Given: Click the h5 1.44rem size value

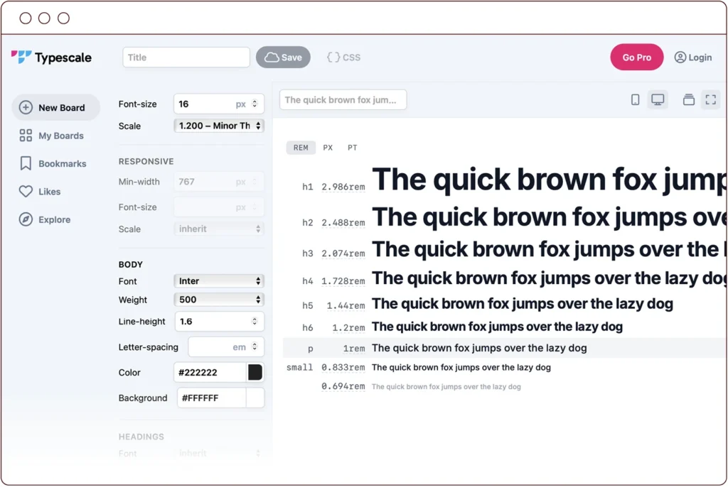Looking at the screenshot, I should [346, 306].
